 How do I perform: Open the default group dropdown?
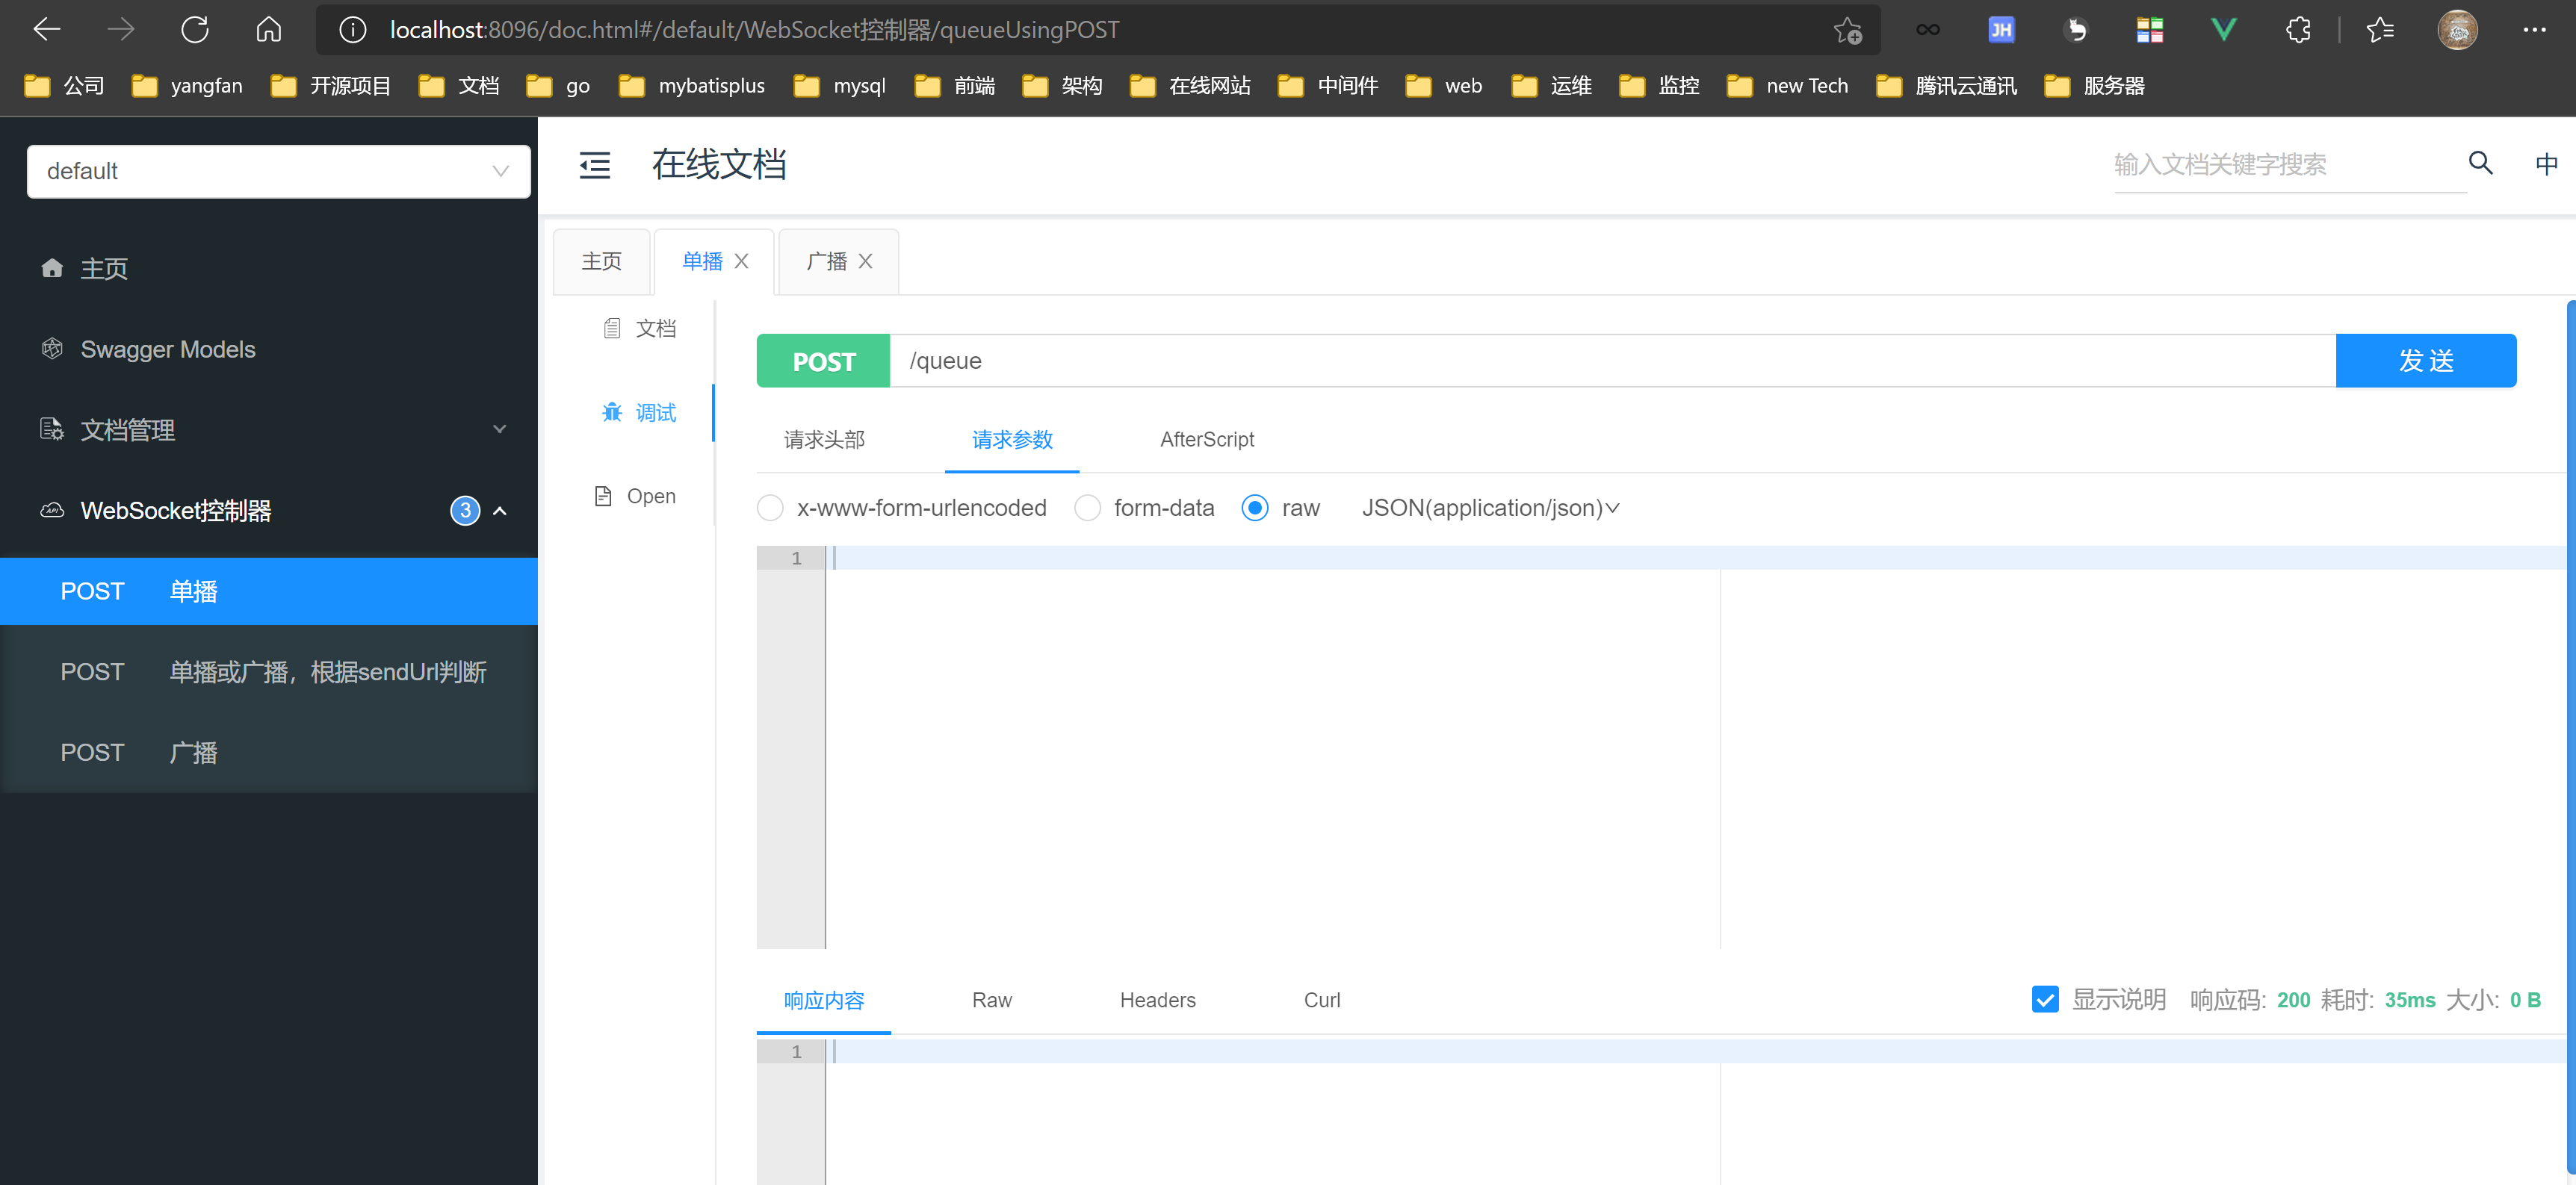click(278, 172)
